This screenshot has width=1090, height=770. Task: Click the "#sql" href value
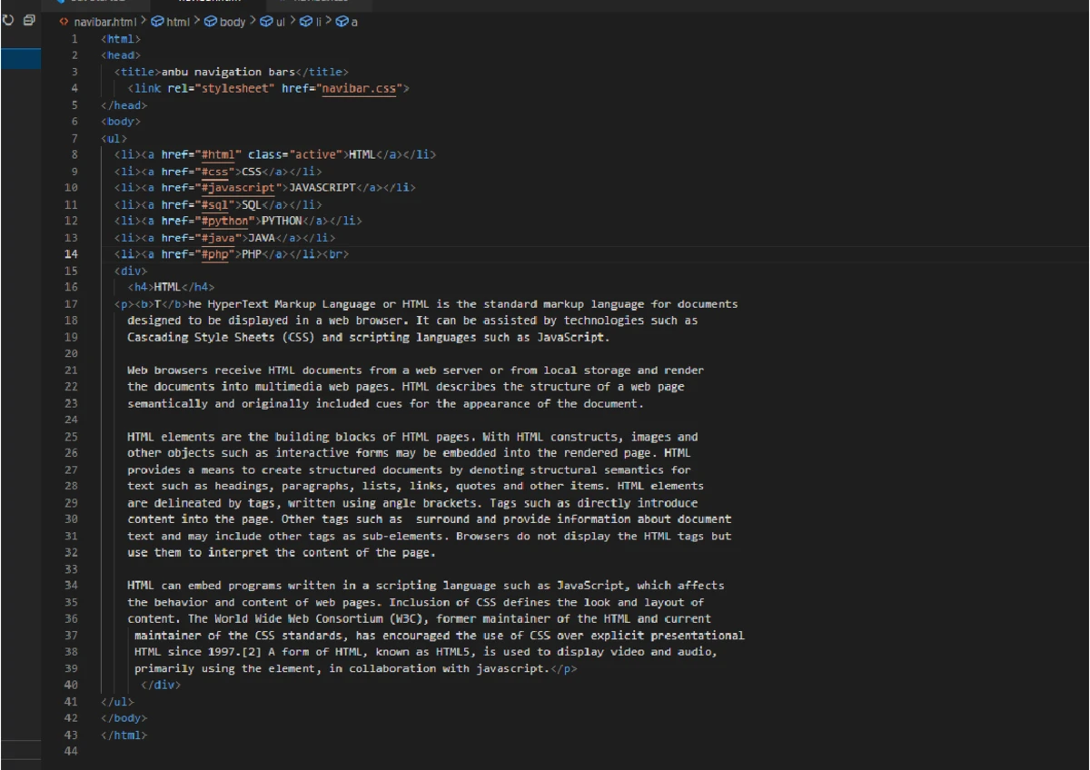click(215, 204)
